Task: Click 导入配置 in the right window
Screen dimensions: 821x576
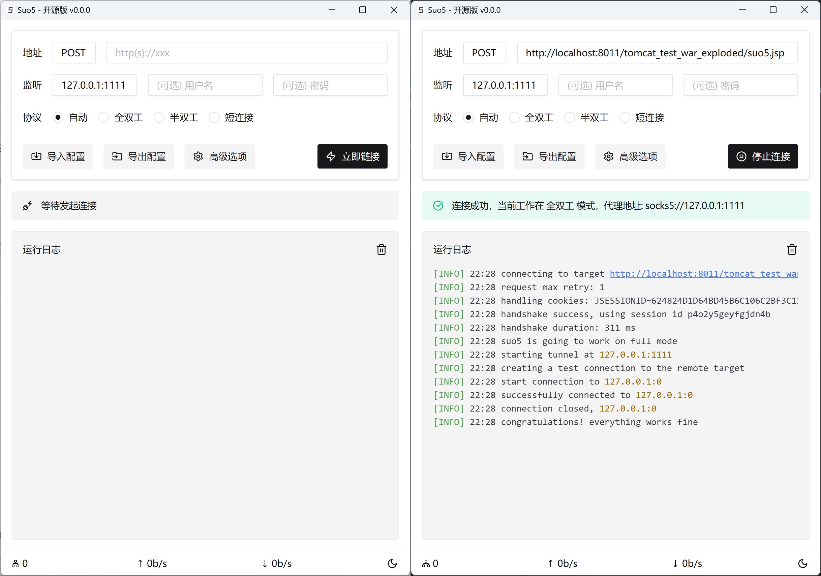Action: (x=468, y=156)
